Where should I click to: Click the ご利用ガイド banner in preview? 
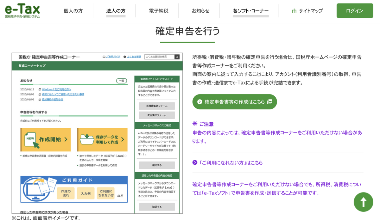click(x=74, y=189)
